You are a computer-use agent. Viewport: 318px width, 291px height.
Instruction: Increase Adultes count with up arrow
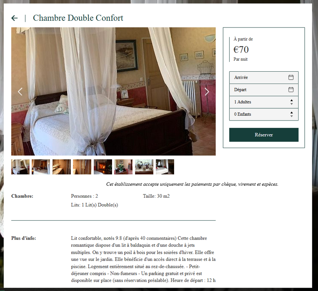[x=291, y=100]
